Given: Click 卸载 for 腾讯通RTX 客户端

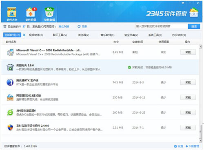Looking at the screenshot, I should pos(188,82).
